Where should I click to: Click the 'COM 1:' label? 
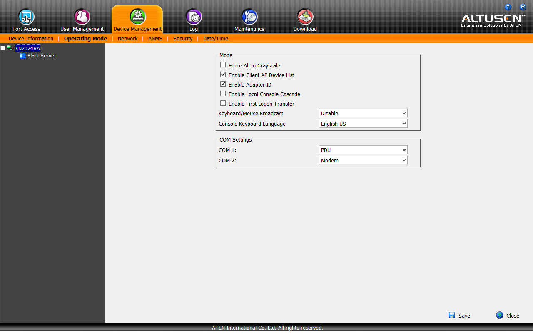click(227, 150)
